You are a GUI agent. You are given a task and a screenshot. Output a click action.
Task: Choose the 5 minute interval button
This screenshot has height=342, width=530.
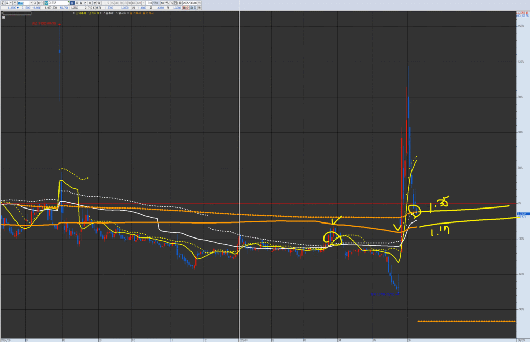click(108, 3)
